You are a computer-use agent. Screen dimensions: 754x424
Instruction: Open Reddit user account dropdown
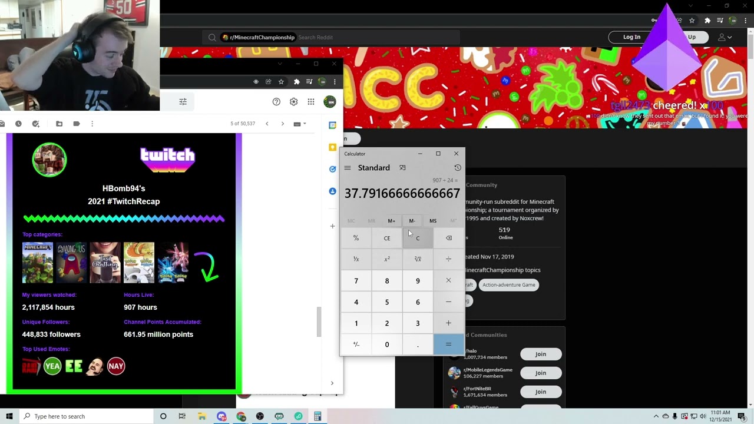coord(725,37)
